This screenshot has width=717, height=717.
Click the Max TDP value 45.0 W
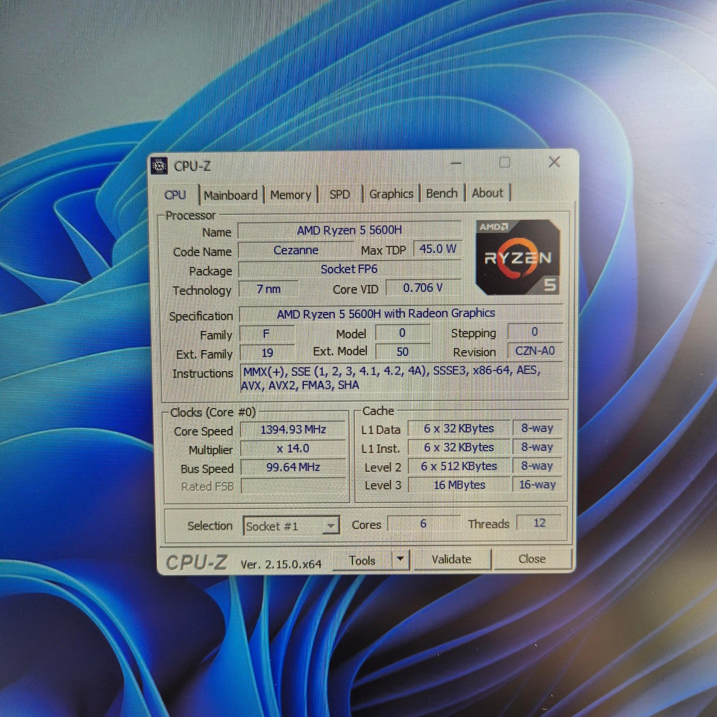click(437, 249)
